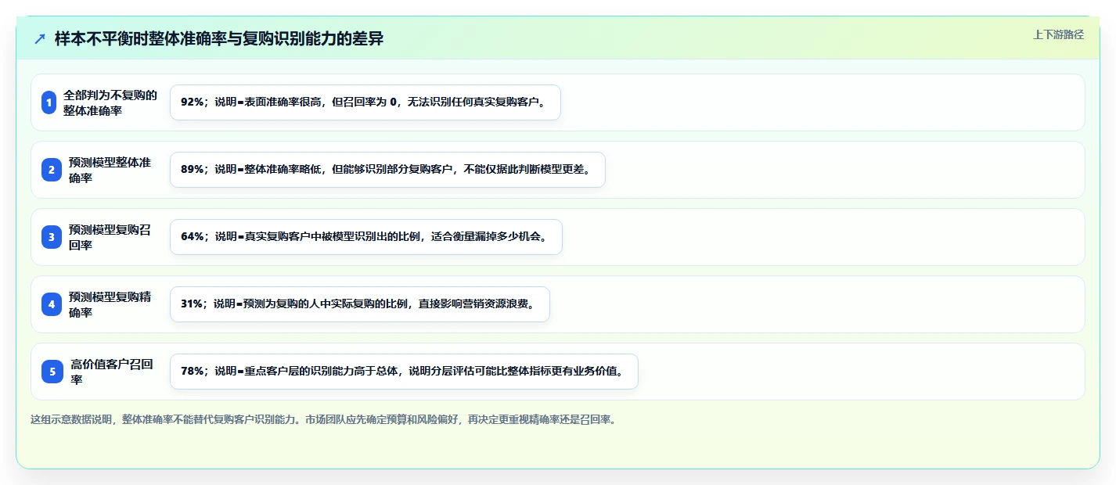Click label 预测模型复购精确率
1116x485 pixels.
tap(110, 304)
